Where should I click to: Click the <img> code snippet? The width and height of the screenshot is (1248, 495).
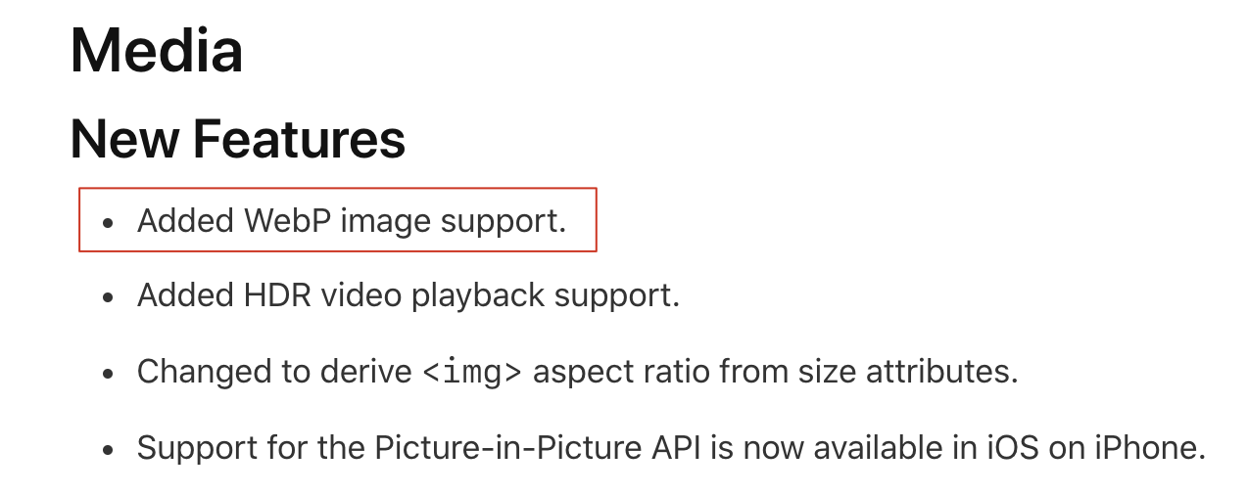pyautogui.click(x=472, y=373)
